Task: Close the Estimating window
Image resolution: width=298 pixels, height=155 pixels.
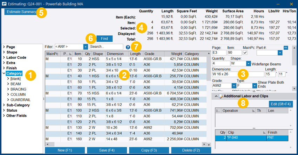Action: pos(291,4)
